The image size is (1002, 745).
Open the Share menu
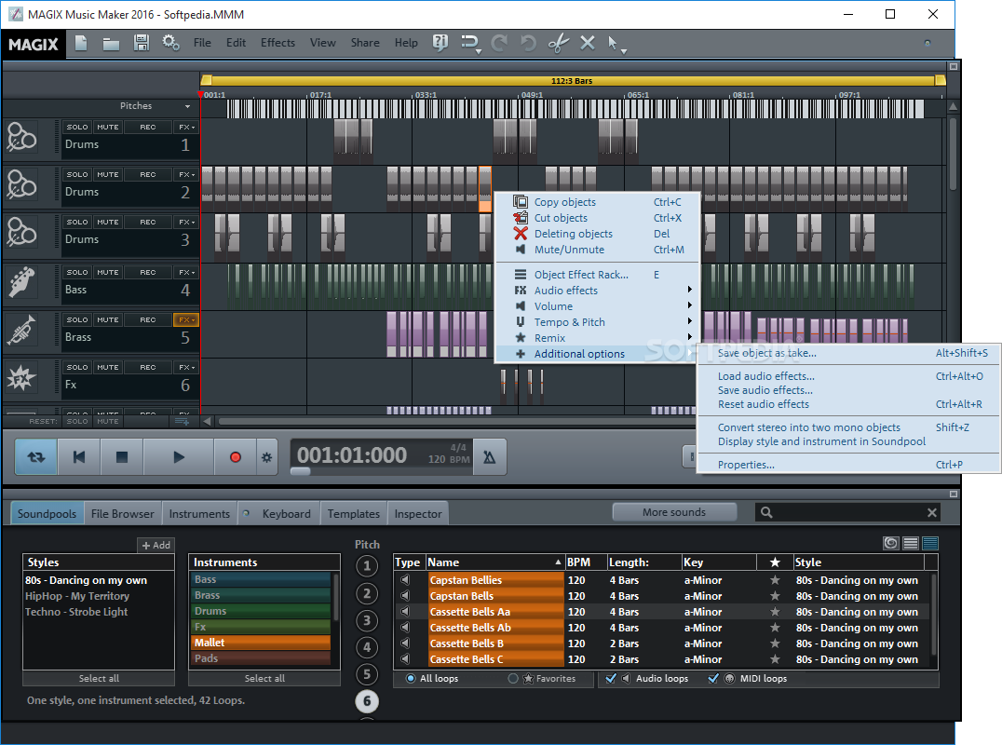365,43
